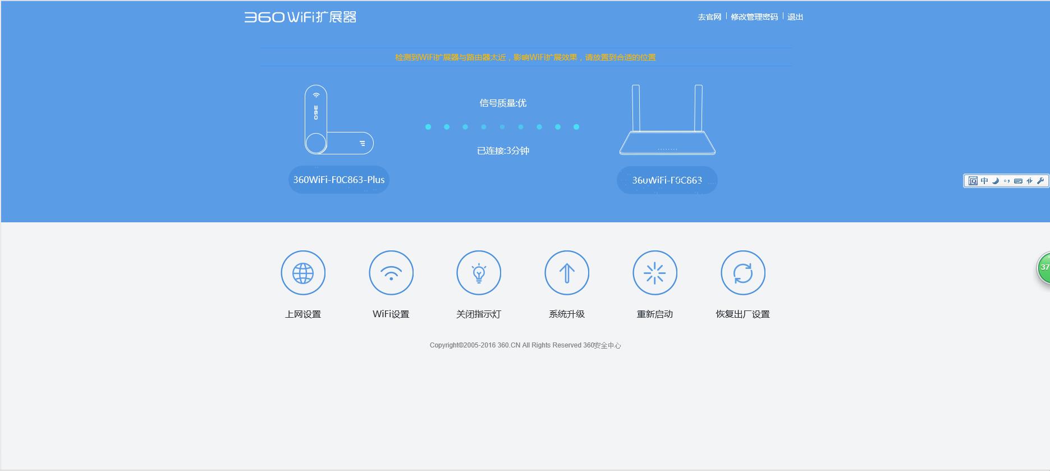Click the IME toolbar logo Q icon
1050x471 pixels.
pos(973,181)
